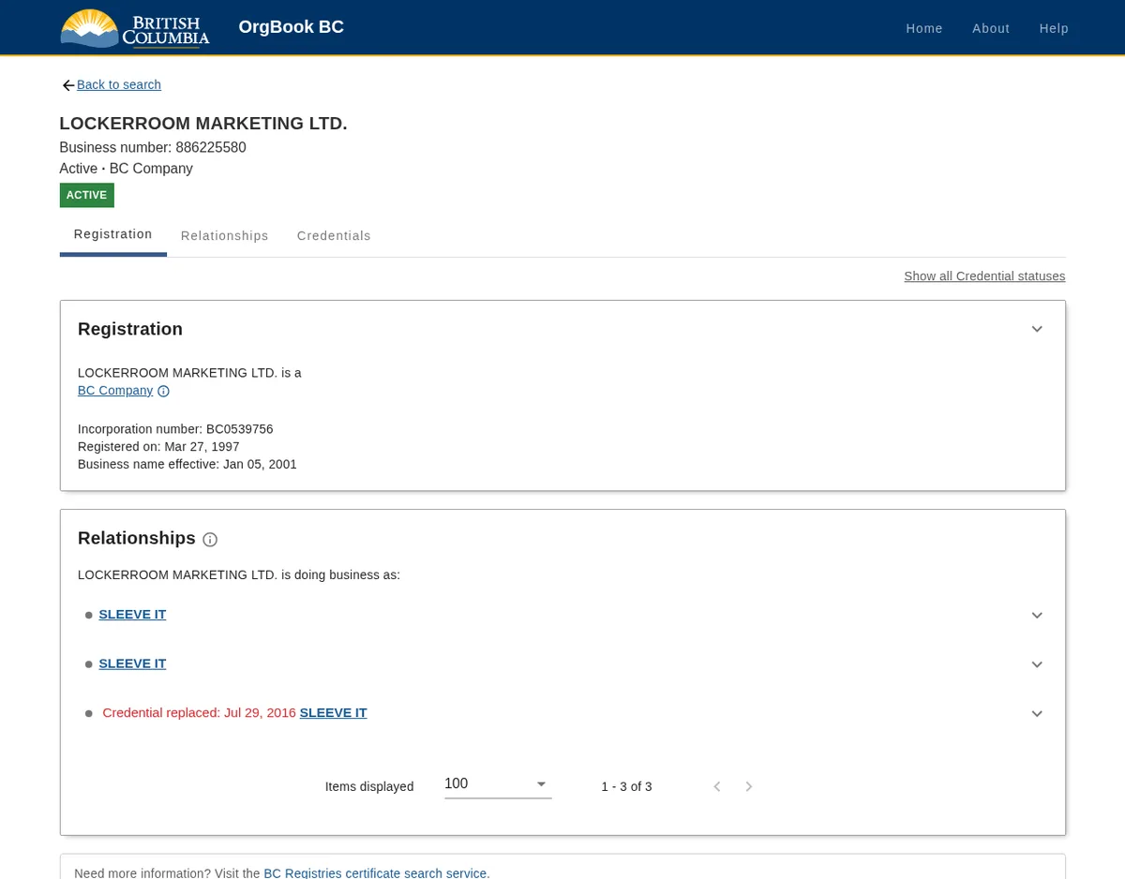Click the OrgBook BC site title
The width and height of the screenshot is (1125, 879).
292,27
